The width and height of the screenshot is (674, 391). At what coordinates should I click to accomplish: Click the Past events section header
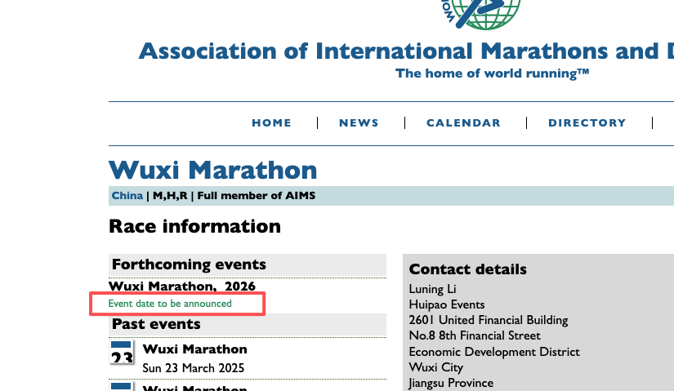tap(156, 324)
